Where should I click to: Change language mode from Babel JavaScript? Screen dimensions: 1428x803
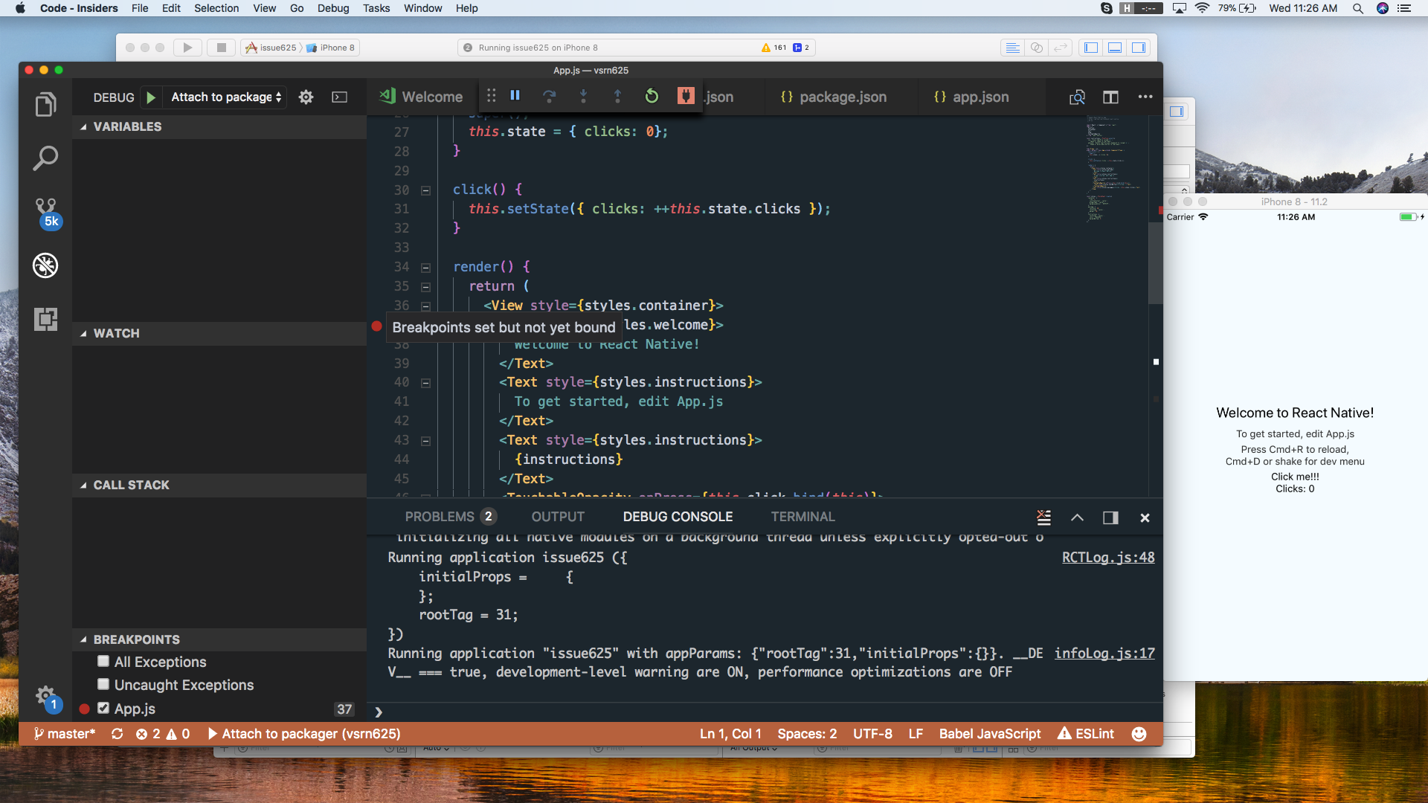pos(990,734)
